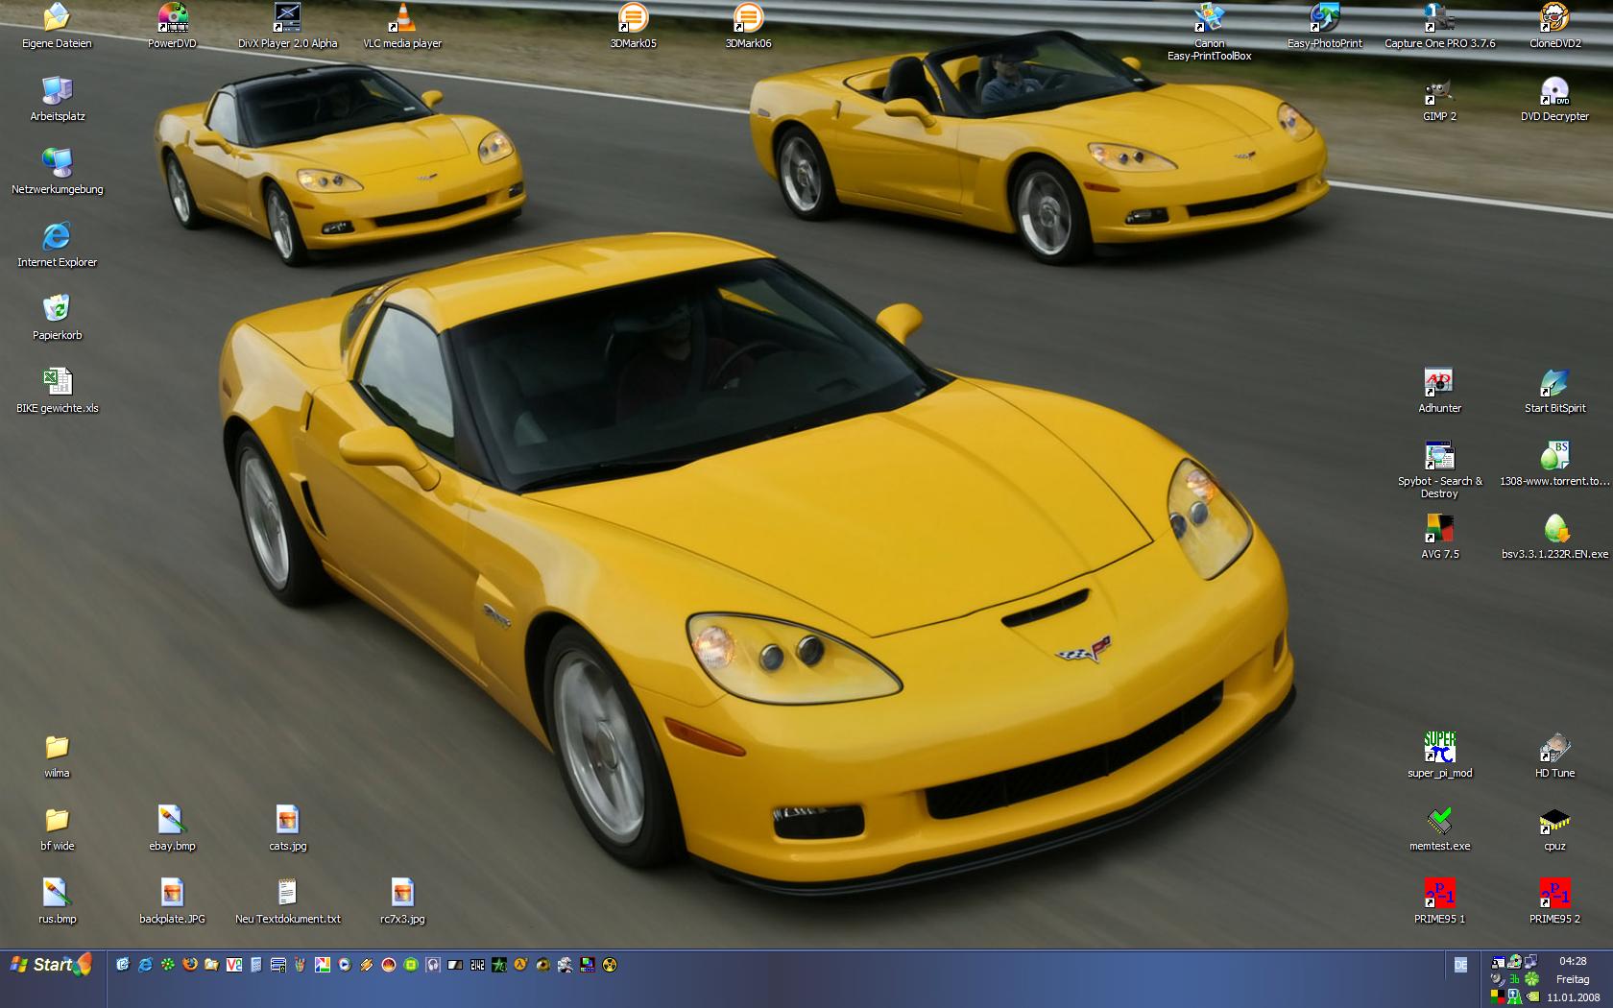Open the VLC media player shortcut
1613x1008 pixels.
click(401, 18)
